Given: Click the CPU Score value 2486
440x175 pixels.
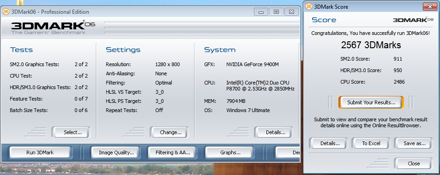Looking at the screenshot, I should pyautogui.click(x=399, y=82).
